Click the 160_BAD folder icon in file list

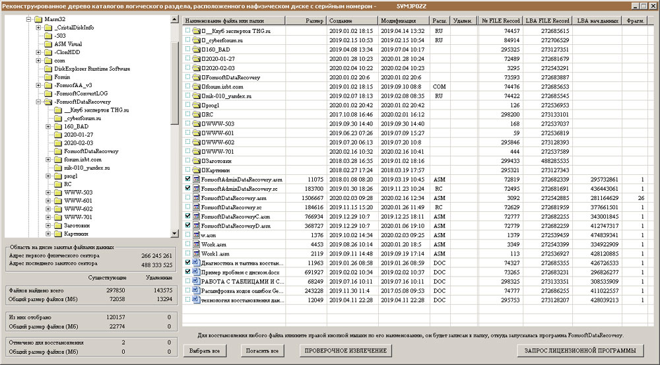tap(197, 50)
